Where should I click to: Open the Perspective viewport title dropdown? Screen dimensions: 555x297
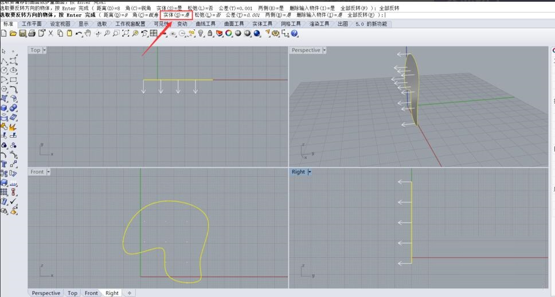point(324,50)
